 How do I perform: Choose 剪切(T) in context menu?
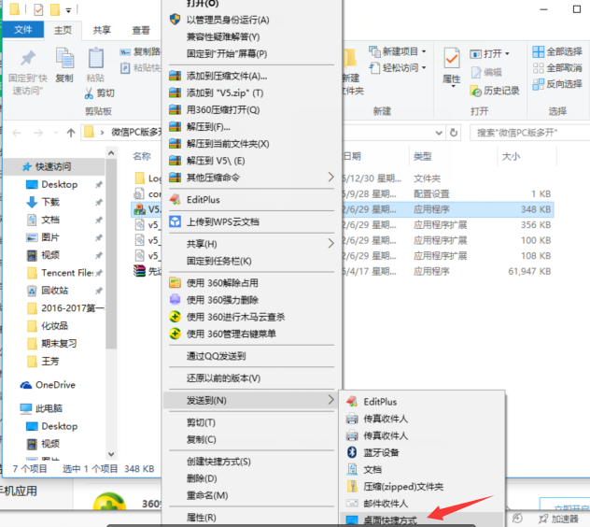[x=202, y=422]
